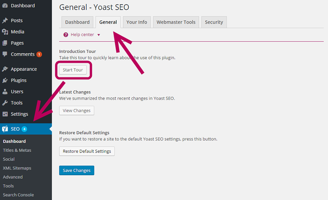328x200 pixels.
Task: Click the Restore Default Settings button
Action: tap(87, 151)
